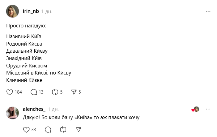Like the irin_nb post with heart icon
The width and height of the screenshot is (217, 137).
10,92
